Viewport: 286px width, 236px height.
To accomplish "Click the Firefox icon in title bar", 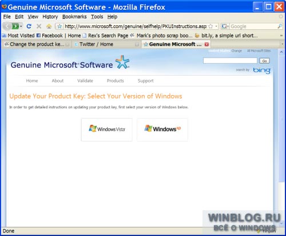I will pyautogui.click(x=4, y=7).
